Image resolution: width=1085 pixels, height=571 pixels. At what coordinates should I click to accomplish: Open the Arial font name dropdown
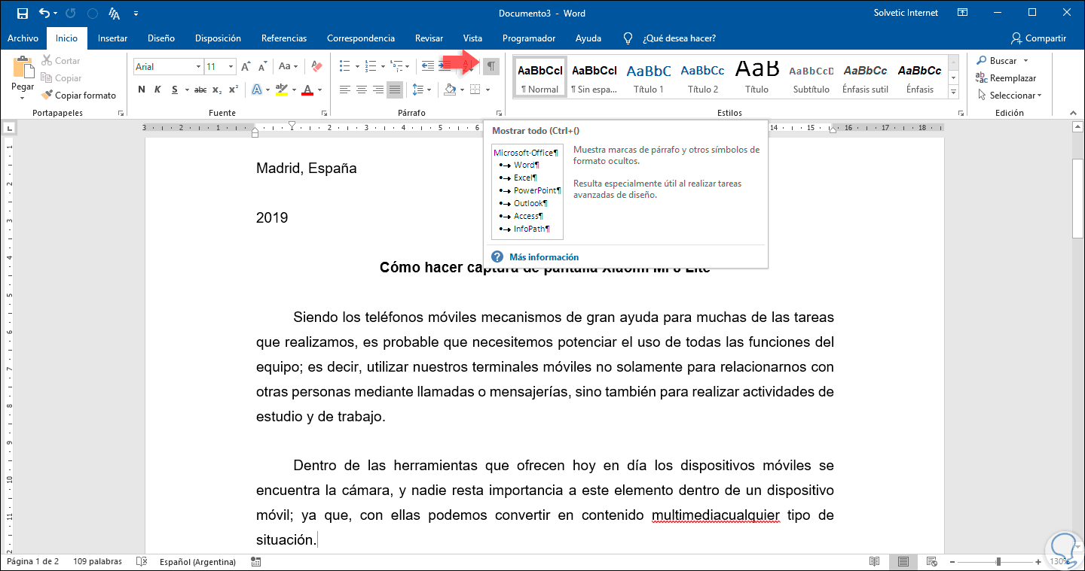198,67
